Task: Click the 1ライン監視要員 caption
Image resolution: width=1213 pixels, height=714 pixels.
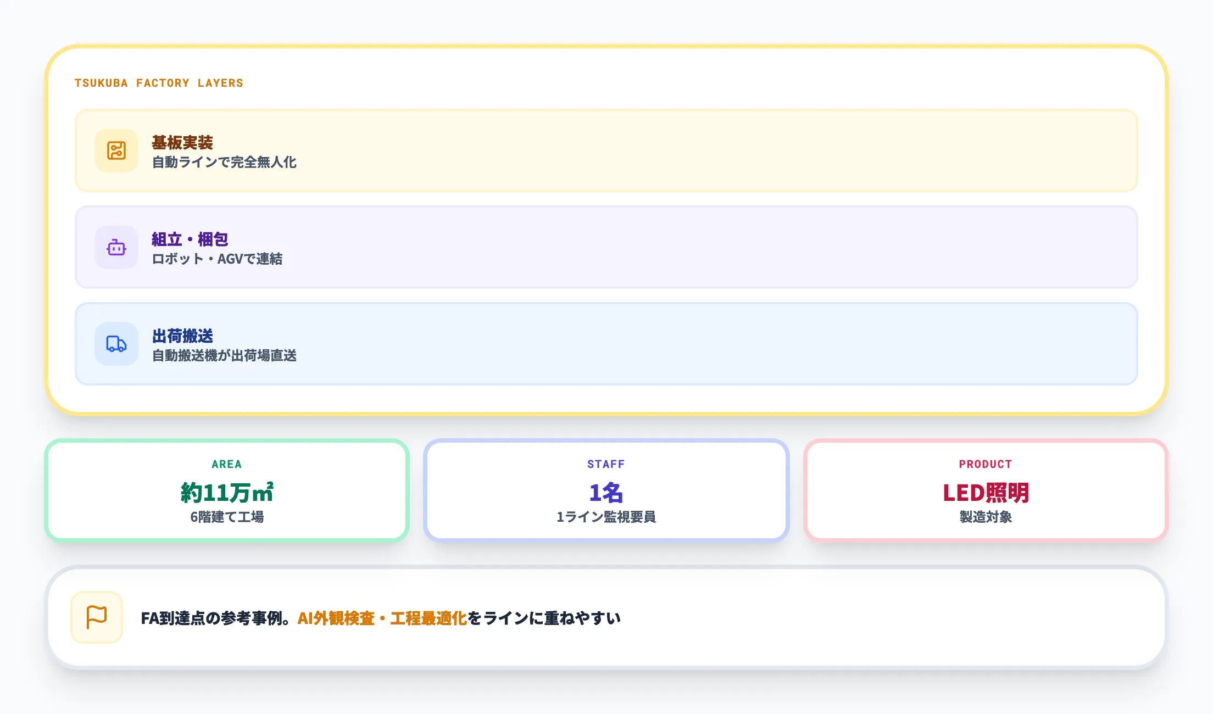Action: [x=606, y=517]
